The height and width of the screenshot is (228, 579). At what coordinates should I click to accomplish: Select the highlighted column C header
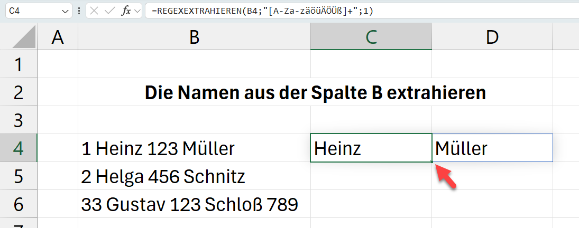371,37
